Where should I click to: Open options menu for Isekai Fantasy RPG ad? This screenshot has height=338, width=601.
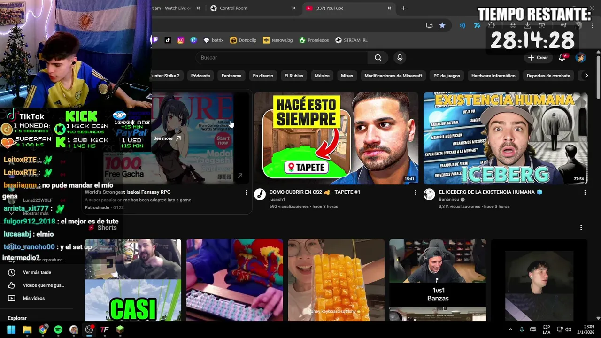[246, 192]
